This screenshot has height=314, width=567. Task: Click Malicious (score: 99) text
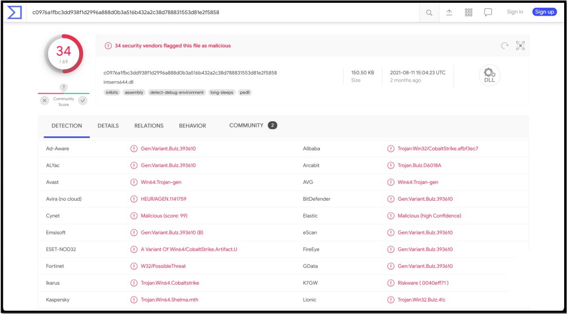click(164, 216)
